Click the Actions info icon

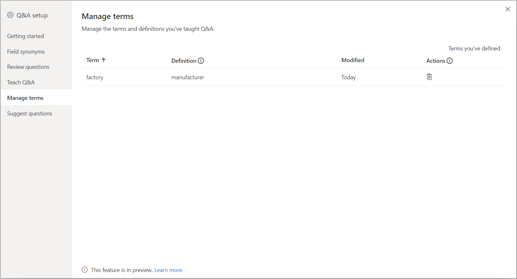tap(449, 61)
